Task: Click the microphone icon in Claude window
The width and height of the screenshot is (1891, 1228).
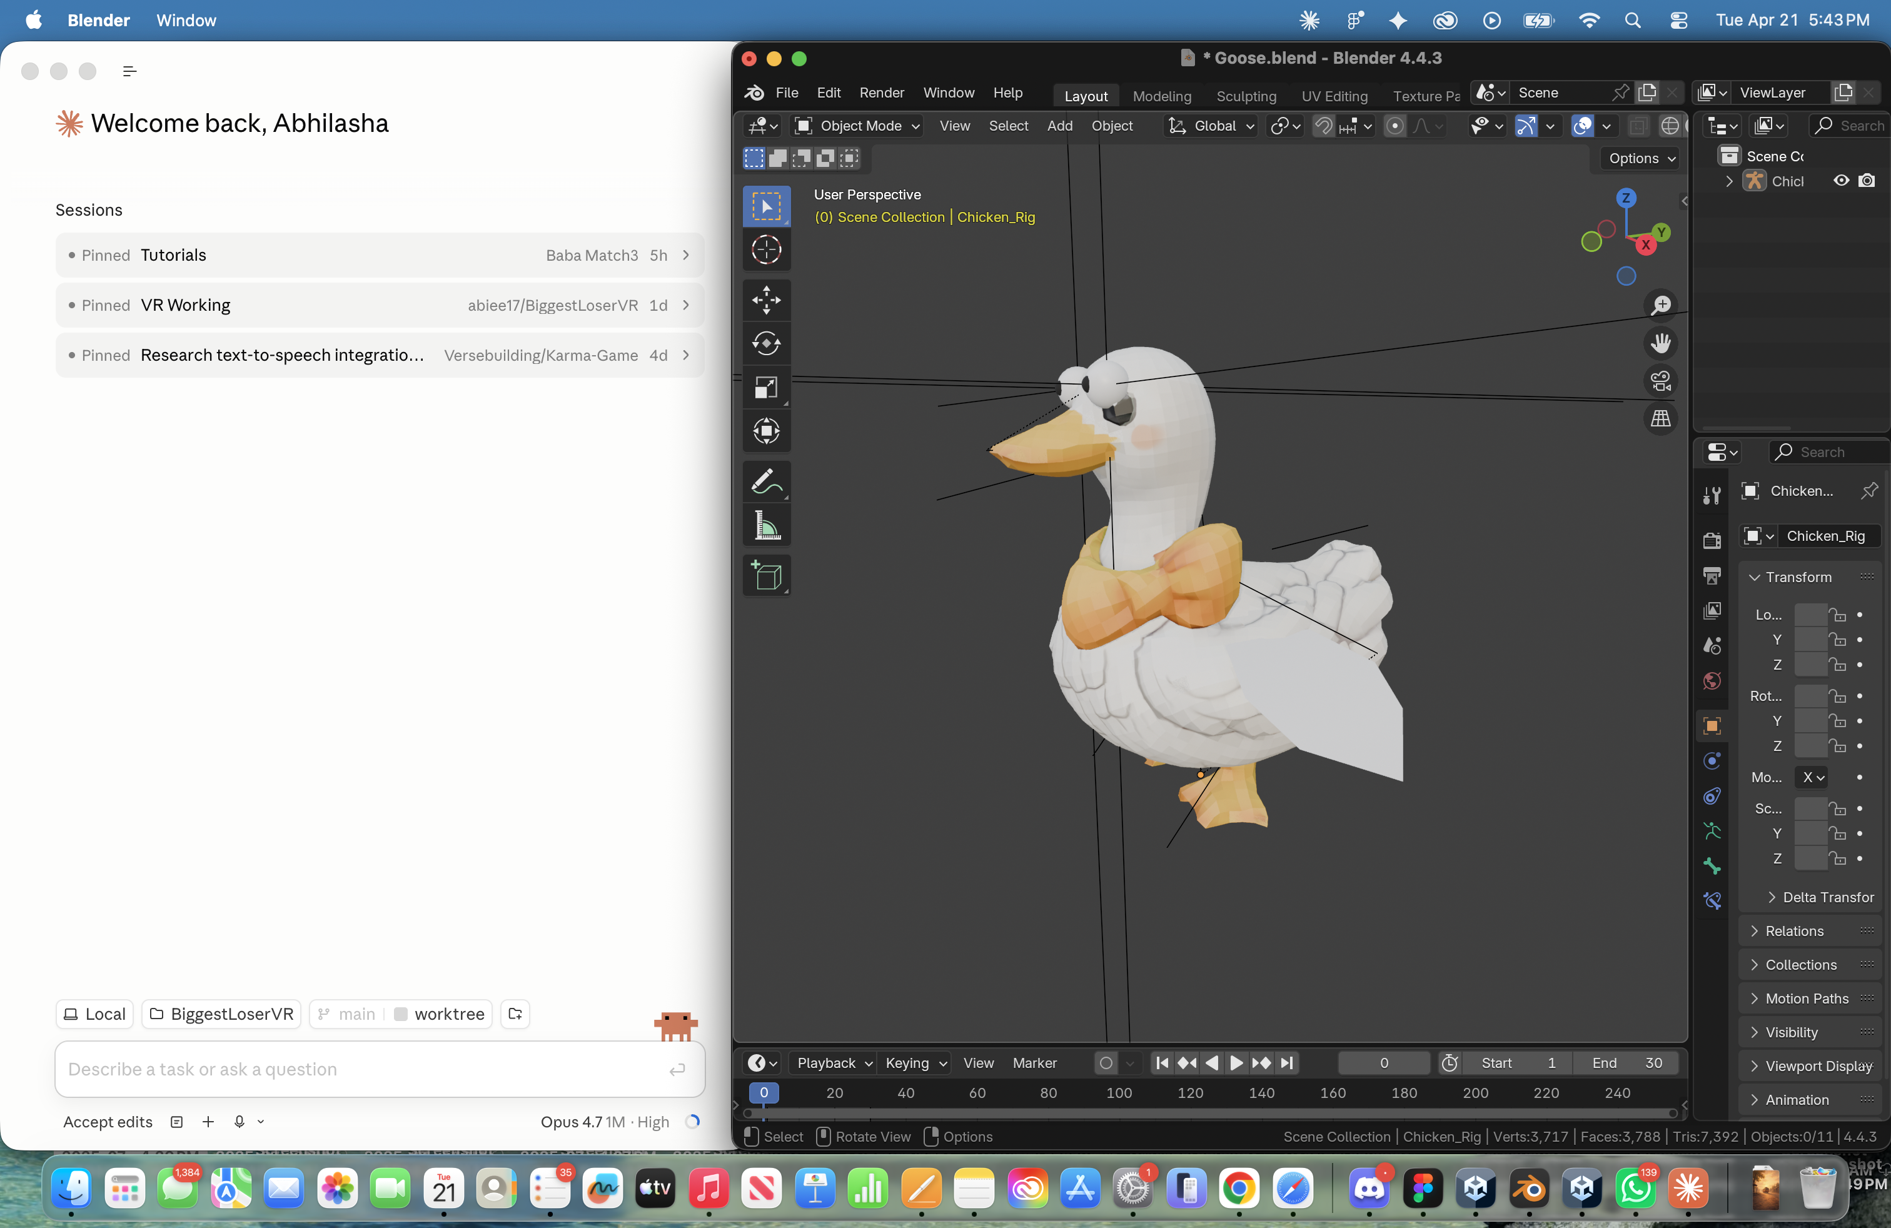Action: [x=239, y=1122]
